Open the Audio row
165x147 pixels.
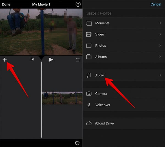point(124,75)
